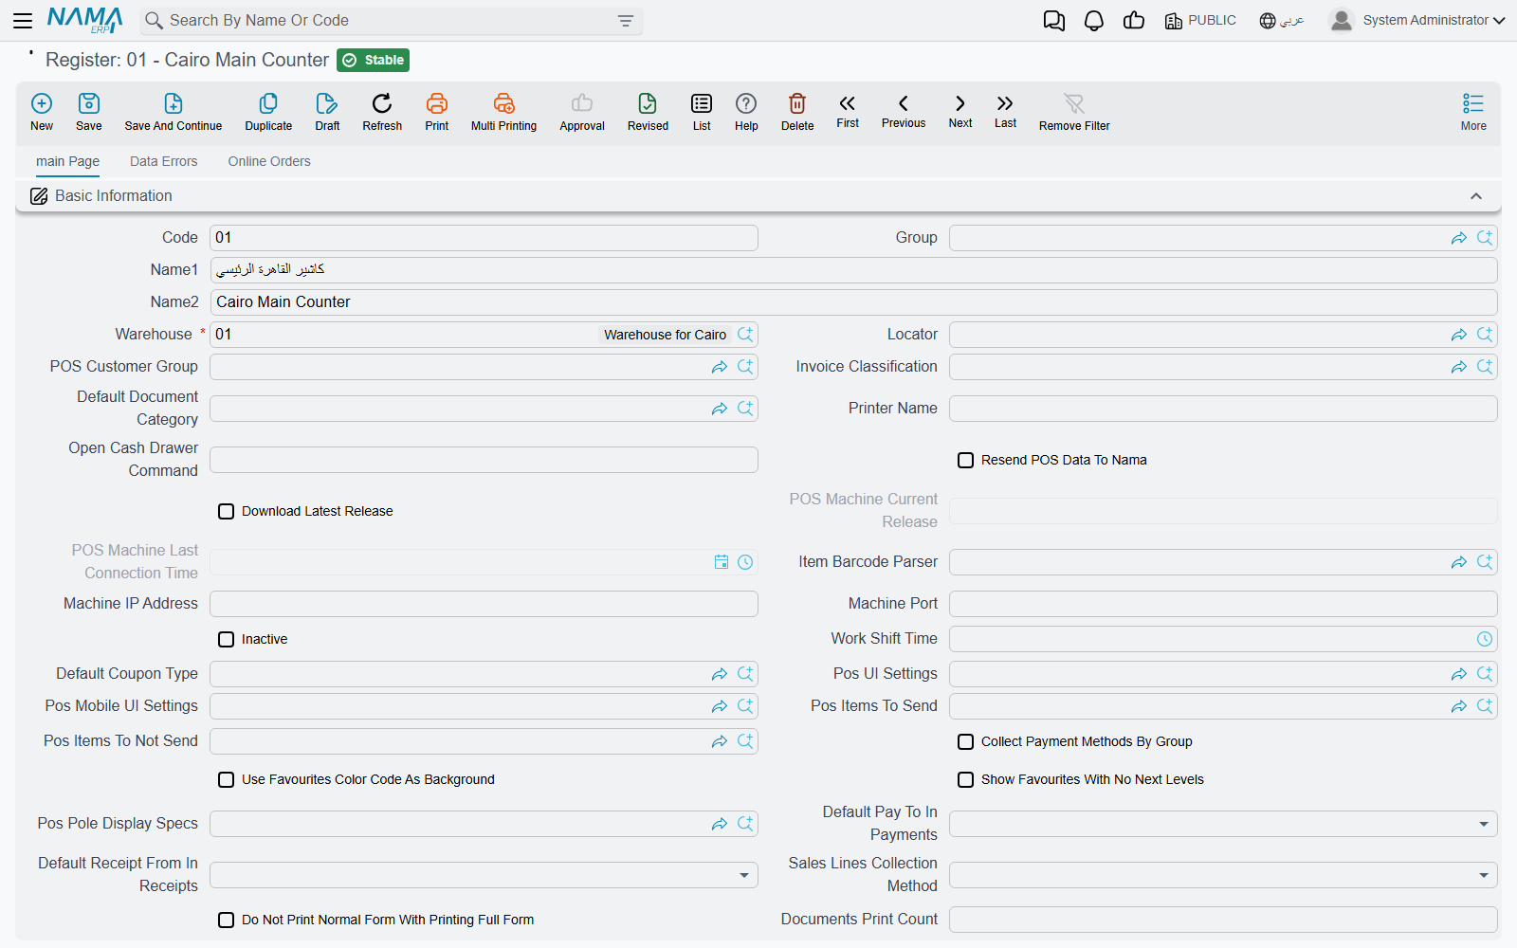
Task: Click Save And Continue icon
Action: click(x=174, y=103)
